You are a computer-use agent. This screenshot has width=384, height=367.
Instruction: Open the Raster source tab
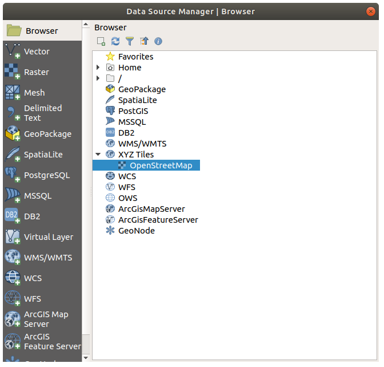[x=37, y=72]
